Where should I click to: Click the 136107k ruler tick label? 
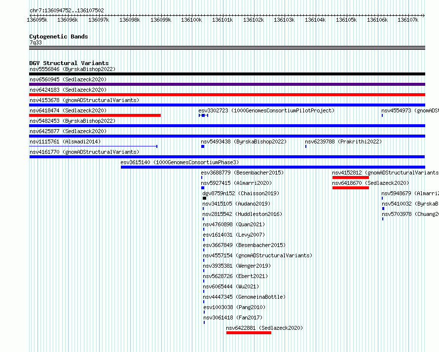(x=408, y=20)
